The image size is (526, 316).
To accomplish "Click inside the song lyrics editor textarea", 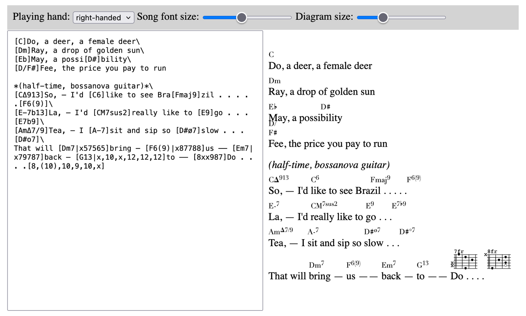I will (135, 219).
